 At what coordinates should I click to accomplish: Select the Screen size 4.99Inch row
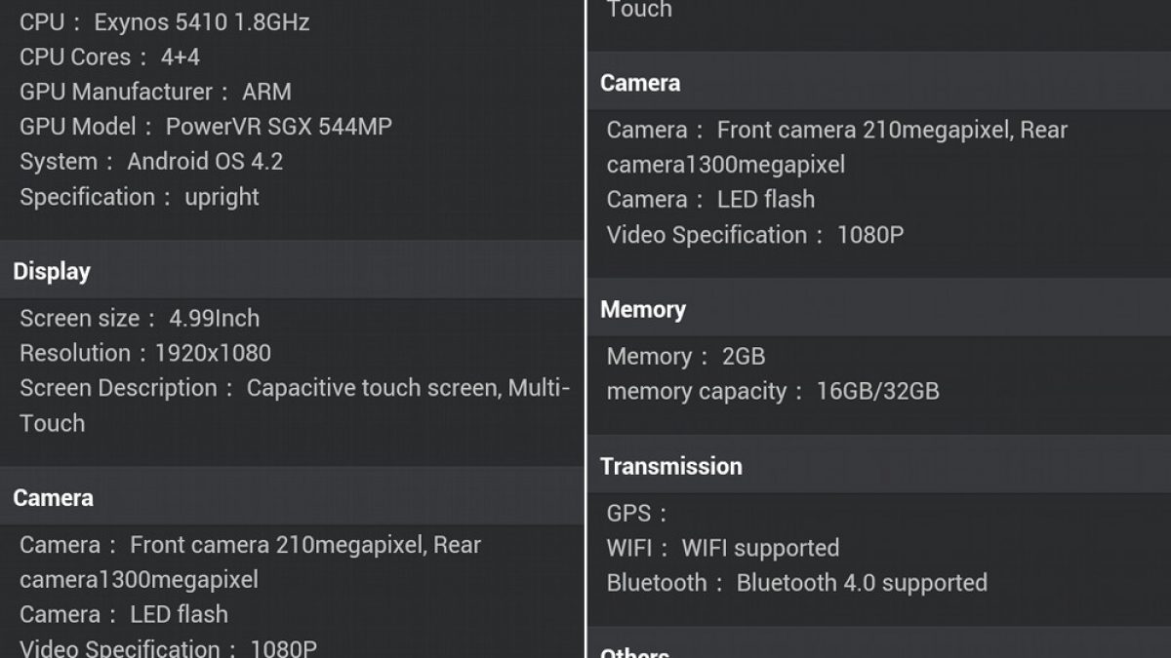140,319
